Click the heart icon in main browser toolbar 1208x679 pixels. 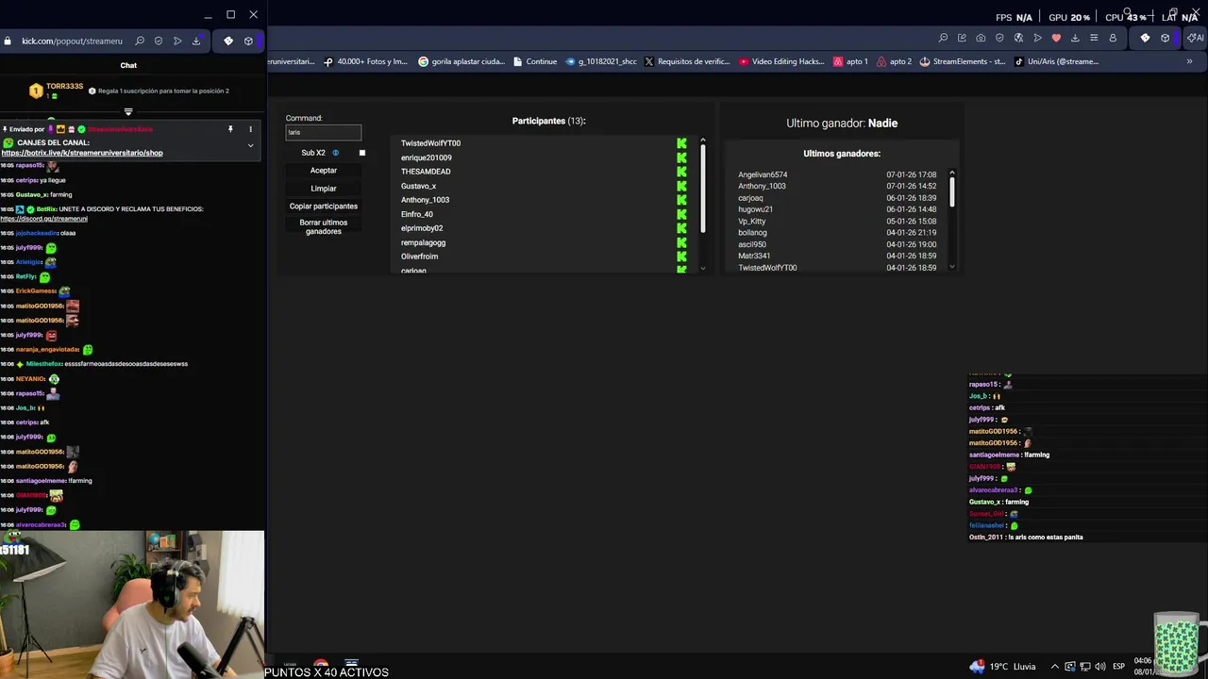tap(1056, 38)
